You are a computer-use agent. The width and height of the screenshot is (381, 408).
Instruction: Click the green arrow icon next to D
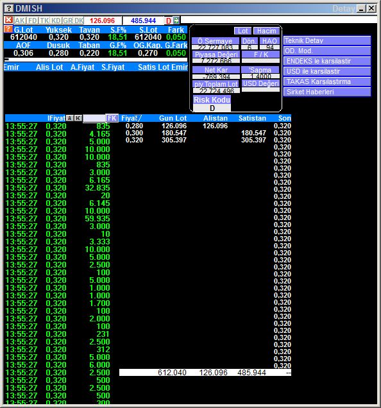click(176, 21)
